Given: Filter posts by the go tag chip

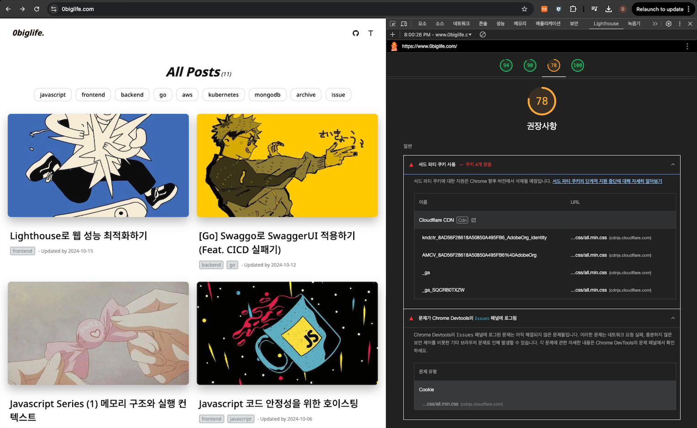Looking at the screenshot, I should tap(163, 95).
